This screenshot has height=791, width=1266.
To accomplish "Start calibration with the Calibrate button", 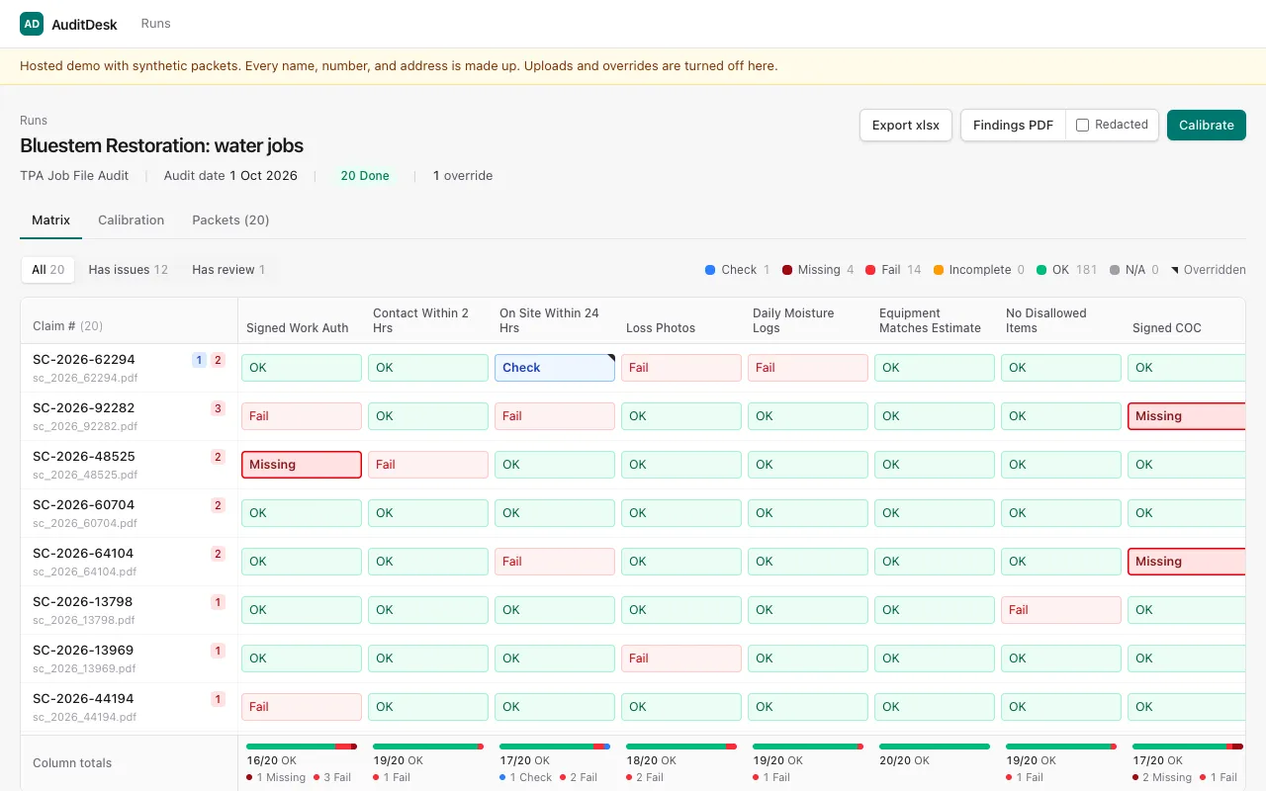I will pos(1207,126).
